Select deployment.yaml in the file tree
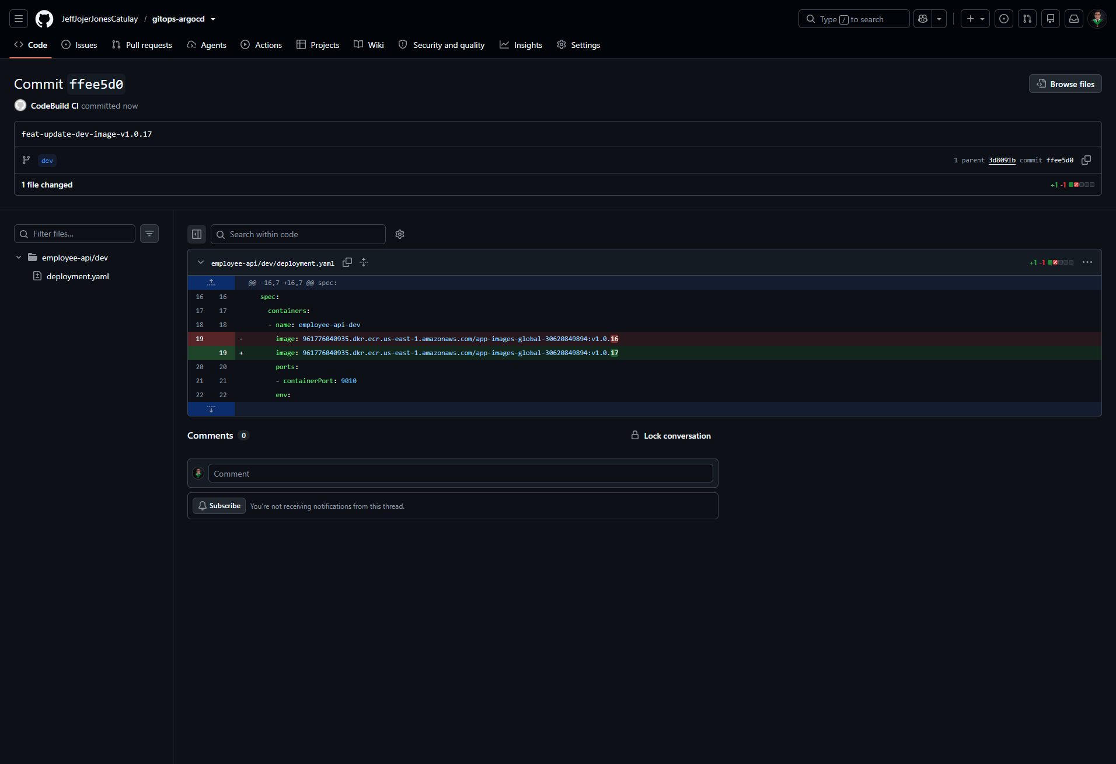This screenshot has height=764, width=1116. pyautogui.click(x=78, y=276)
